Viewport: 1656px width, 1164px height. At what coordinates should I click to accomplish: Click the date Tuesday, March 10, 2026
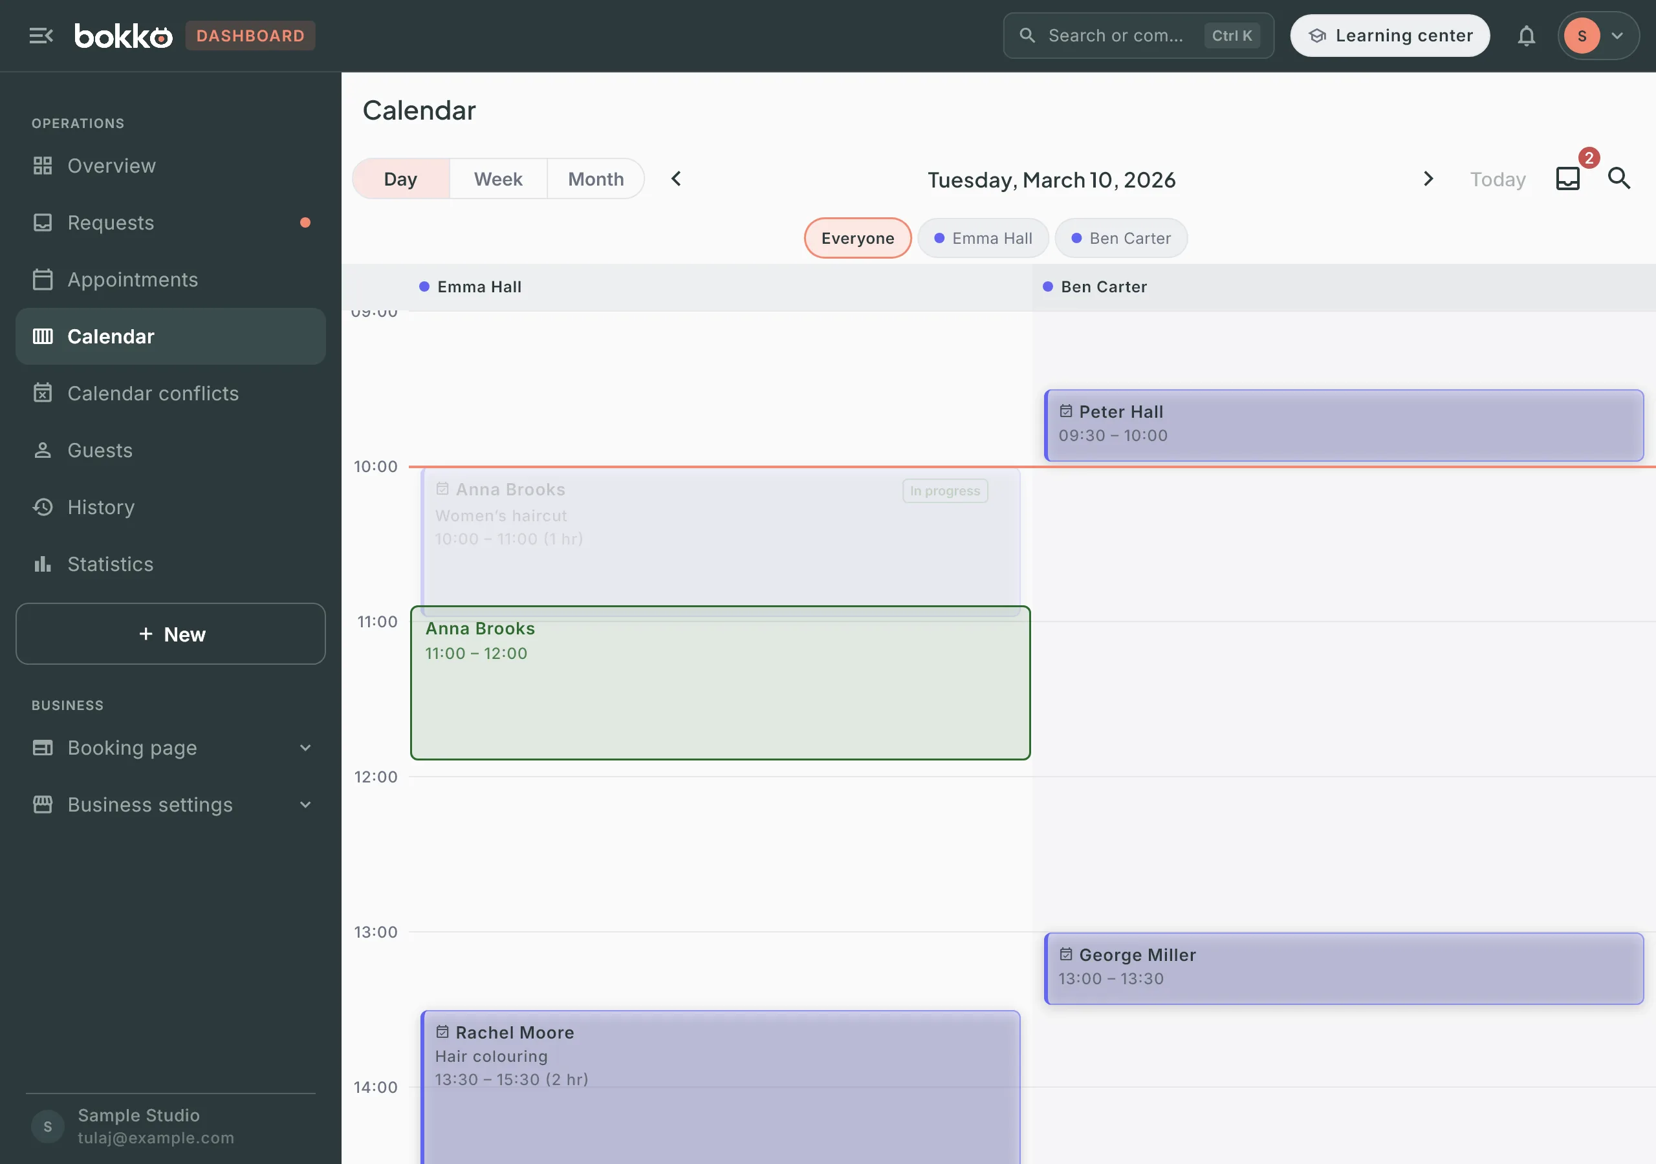click(1052, 180)
